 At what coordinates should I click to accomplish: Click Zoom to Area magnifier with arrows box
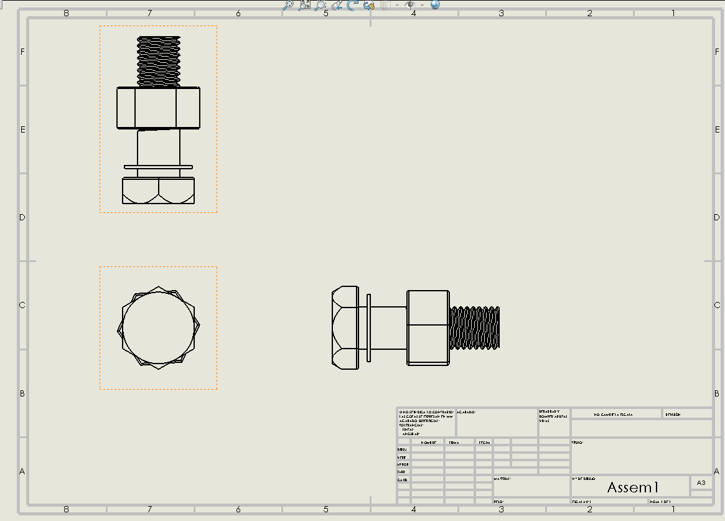pyautogui.click(x=304, y=5)
